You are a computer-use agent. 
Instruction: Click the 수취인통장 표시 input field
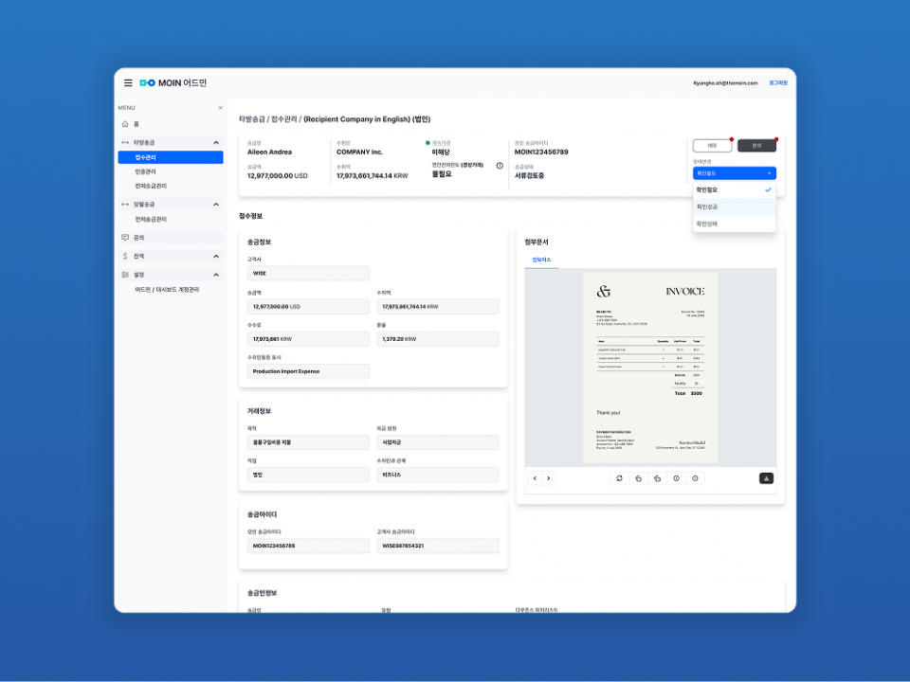308,371
